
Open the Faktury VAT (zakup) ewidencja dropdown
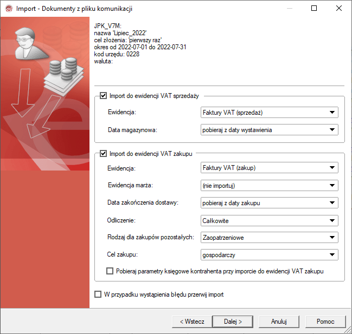click(x=270, y=168)
